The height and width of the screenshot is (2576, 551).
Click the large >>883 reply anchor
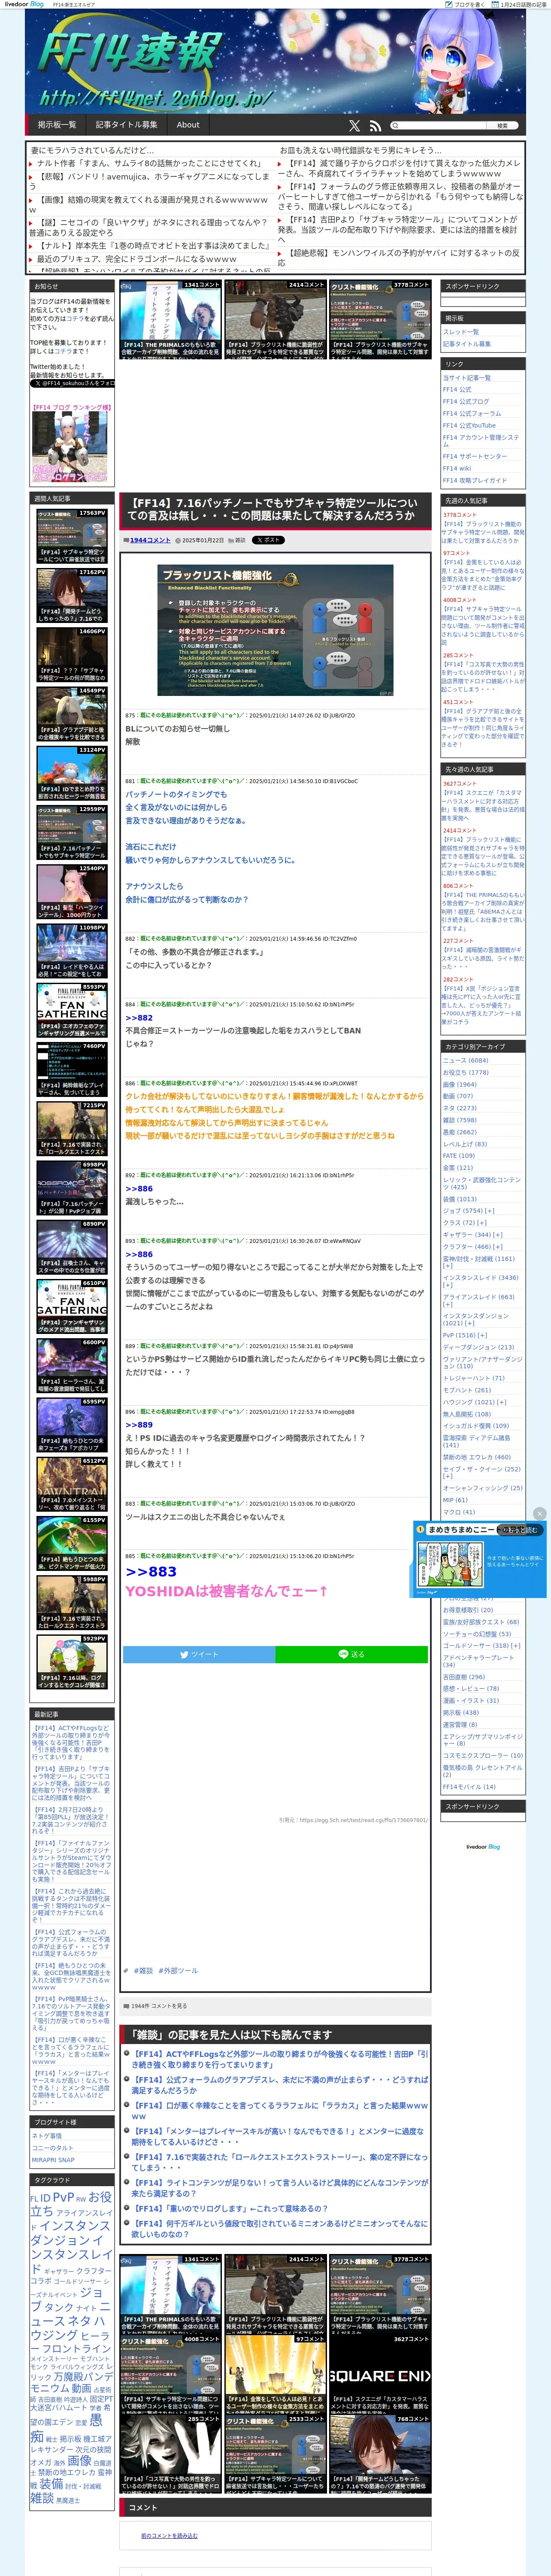coord(151,1572)
